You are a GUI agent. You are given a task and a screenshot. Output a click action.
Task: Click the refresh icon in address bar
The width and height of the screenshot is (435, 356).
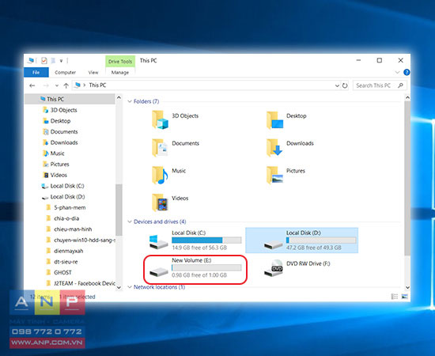coord(345,85)
